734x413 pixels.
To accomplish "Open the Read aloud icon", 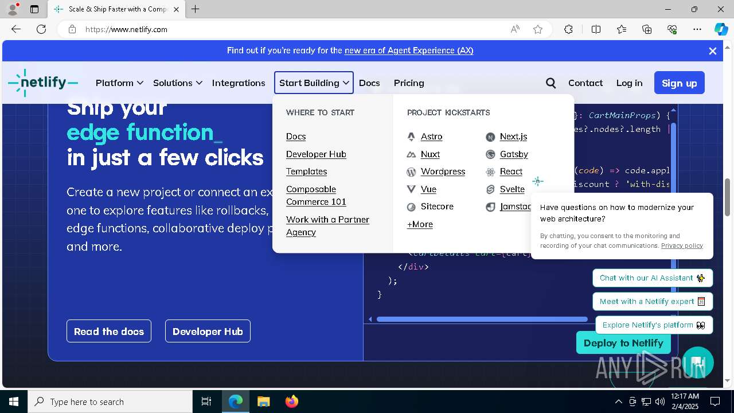I will coord(515,29).
